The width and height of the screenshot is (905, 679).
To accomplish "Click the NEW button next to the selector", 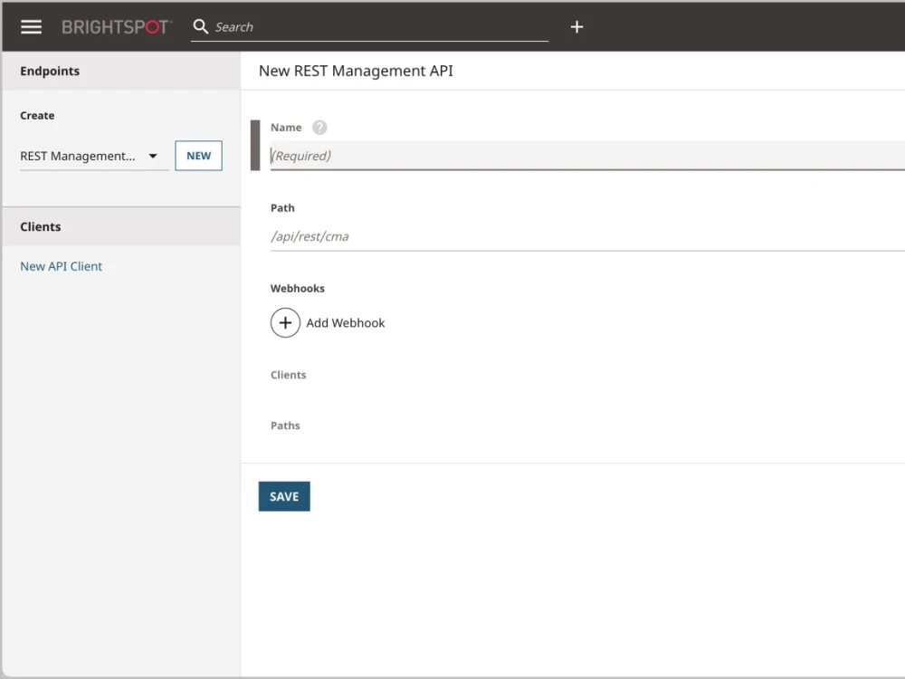I will click(198, 156).
